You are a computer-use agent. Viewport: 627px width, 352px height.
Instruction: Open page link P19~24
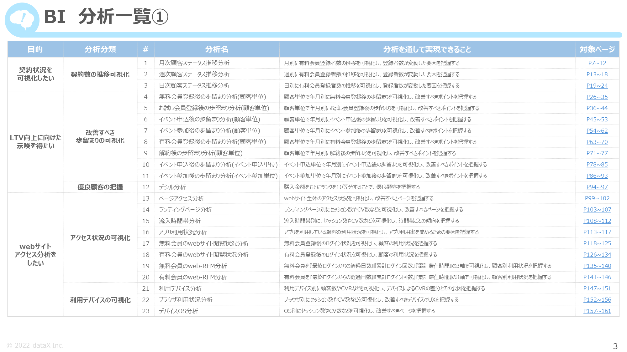[597, 85]
